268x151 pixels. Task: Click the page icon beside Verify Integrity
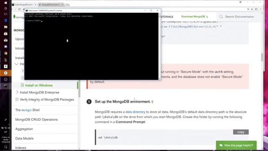[17, 99]
